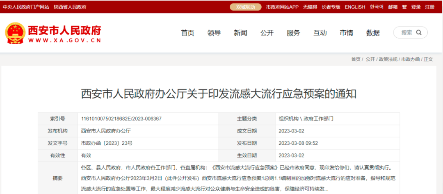Screen dimensions: 443x194
Task: Select index number 11610100750218682E/2023-006367
Action: [121, 119]
